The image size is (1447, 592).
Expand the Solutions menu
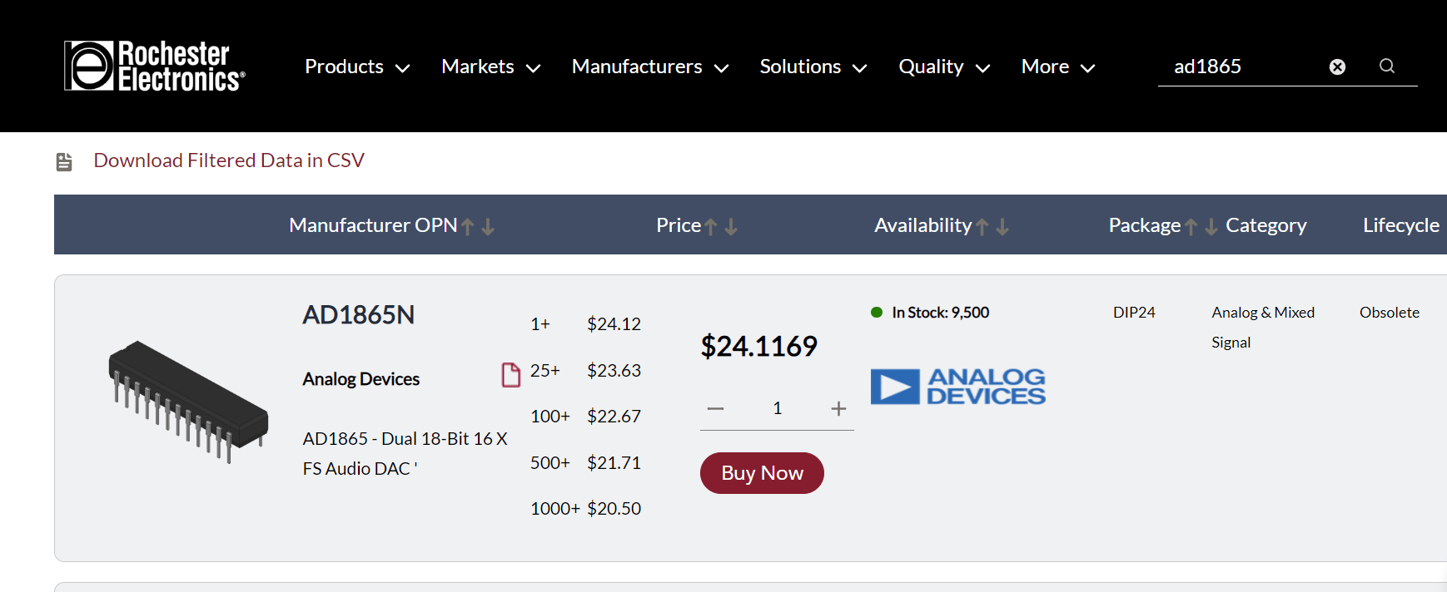click(x=813, y=67)
